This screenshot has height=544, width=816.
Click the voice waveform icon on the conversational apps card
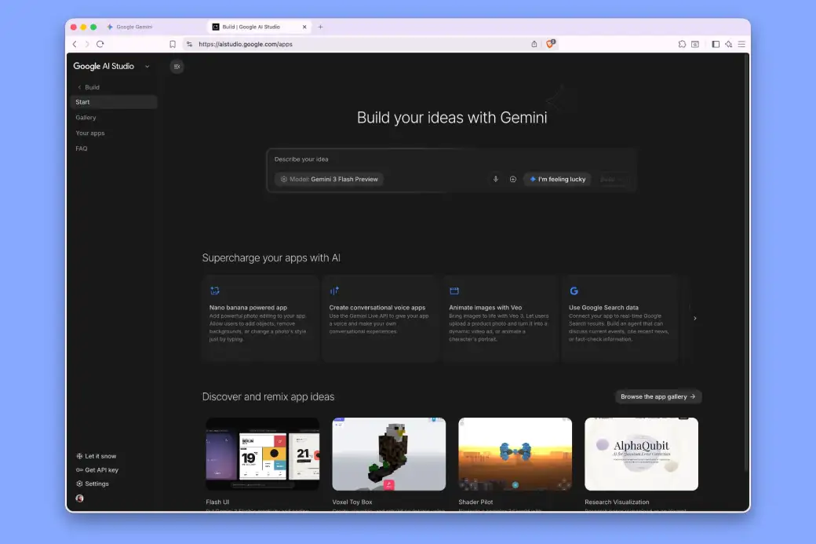335,290
